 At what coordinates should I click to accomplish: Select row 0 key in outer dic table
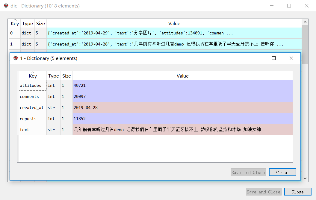pos(15,33)
